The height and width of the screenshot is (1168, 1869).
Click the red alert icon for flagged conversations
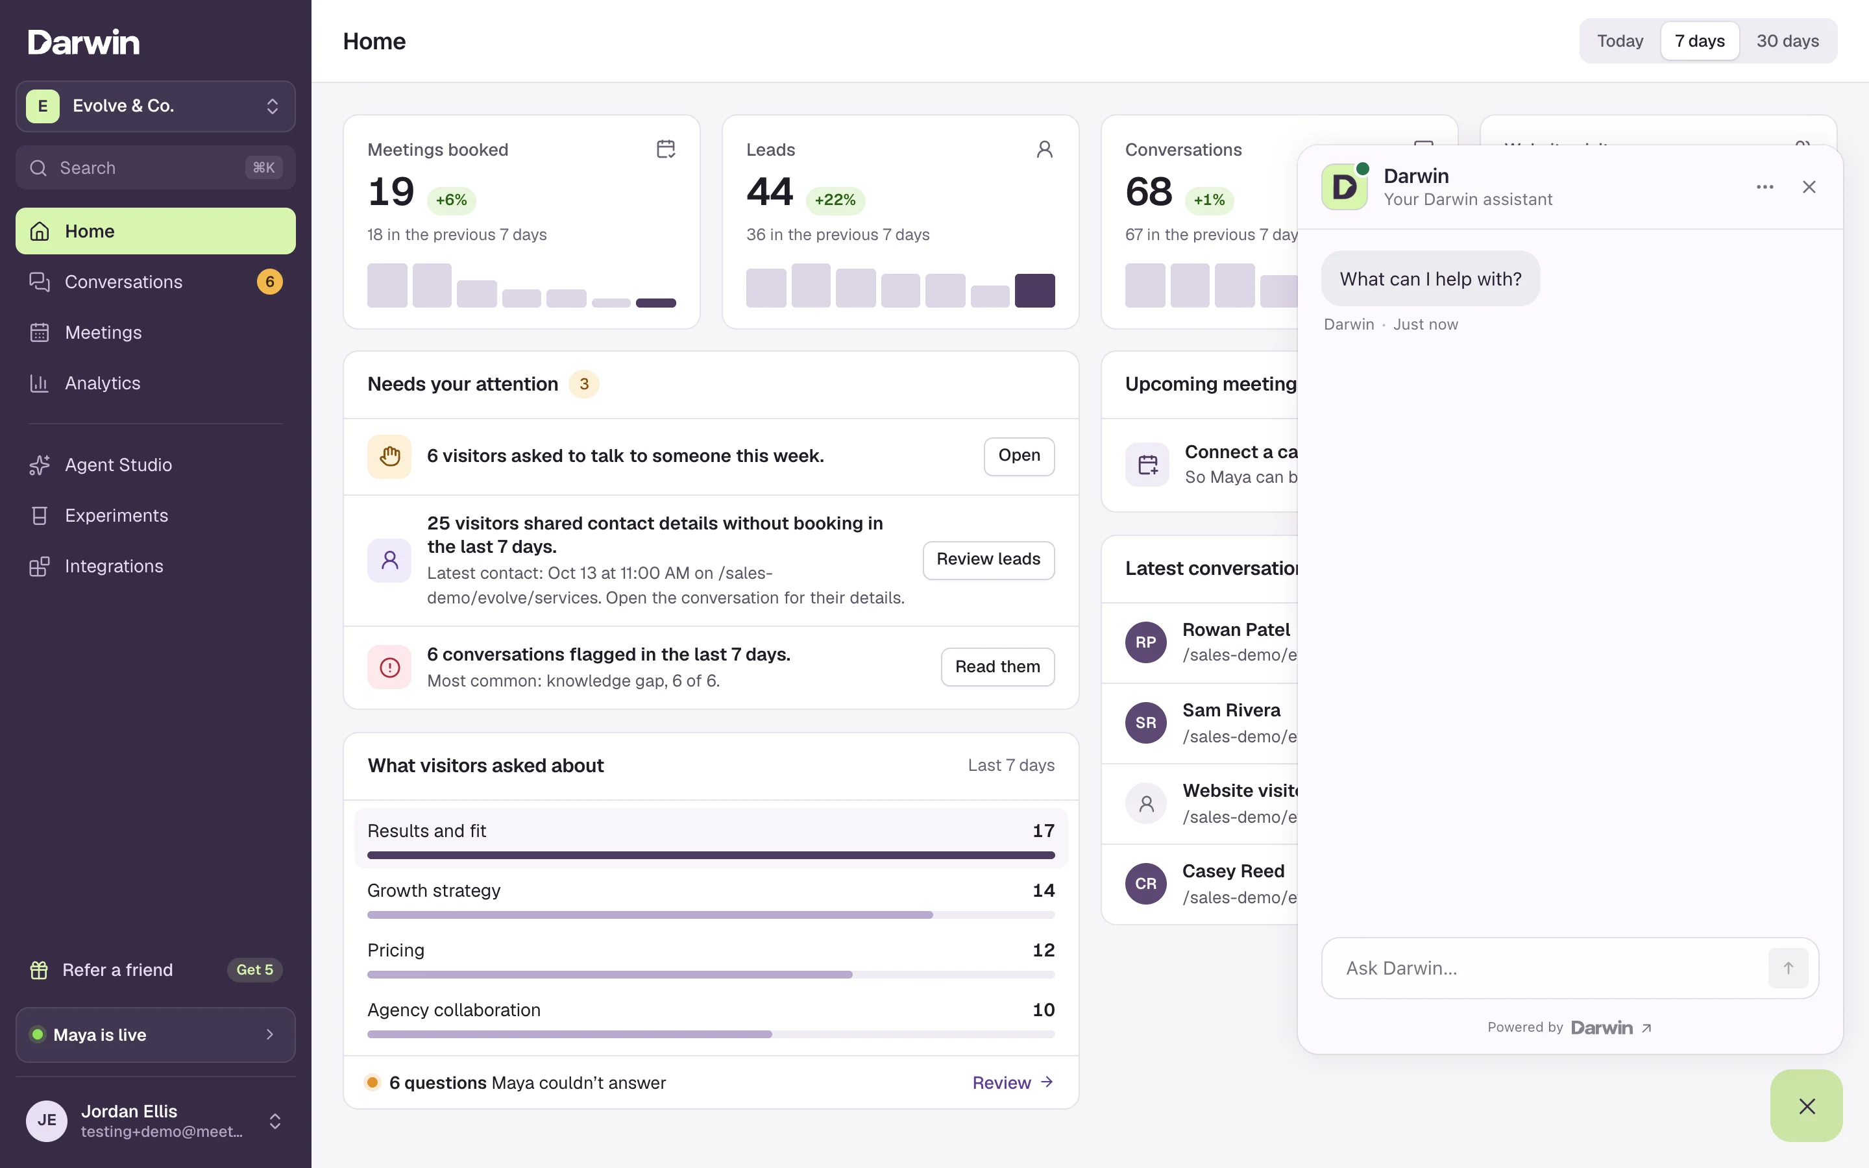point(389,668)
